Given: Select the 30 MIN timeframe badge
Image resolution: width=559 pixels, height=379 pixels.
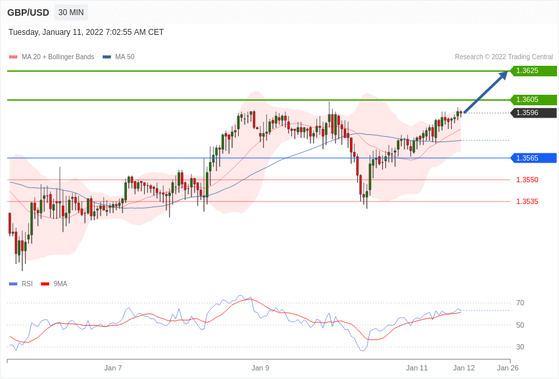Looking at the screenshot, I should pyautogui.click(x=71, y=13).
